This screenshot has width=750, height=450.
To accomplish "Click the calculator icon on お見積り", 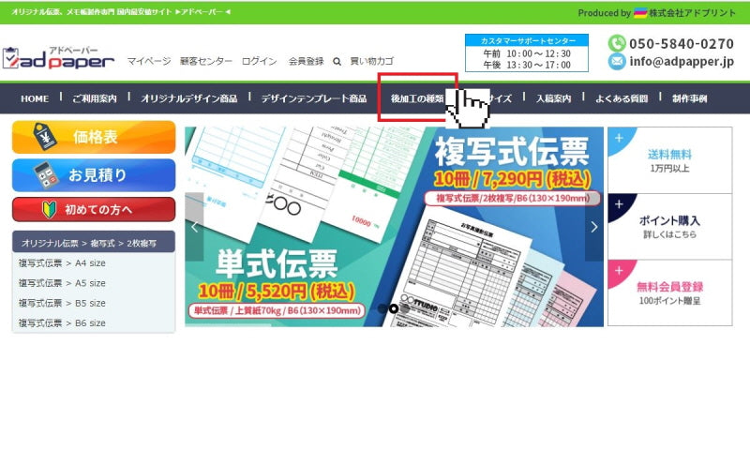I will coord(45,175).
